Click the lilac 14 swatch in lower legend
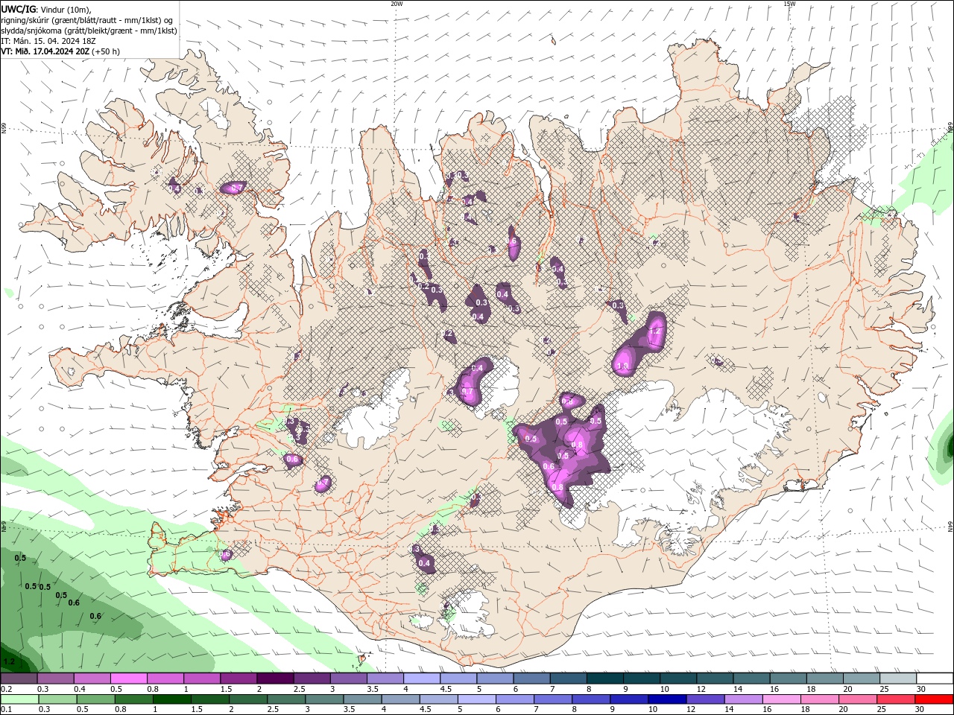Screen dimensions: 954x715 click(743, 699)
